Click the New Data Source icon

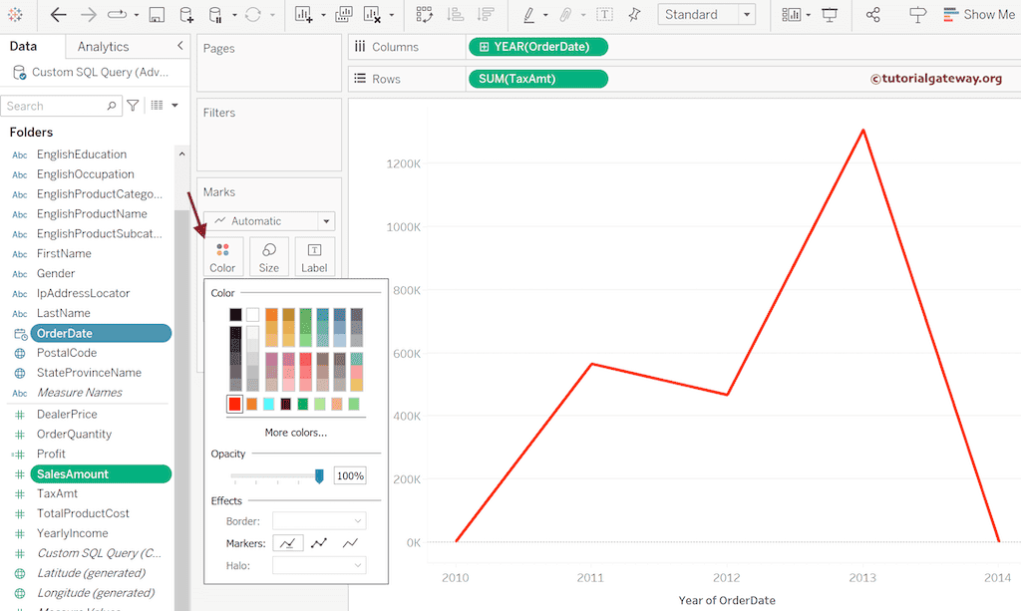click(x=186, y=15)
